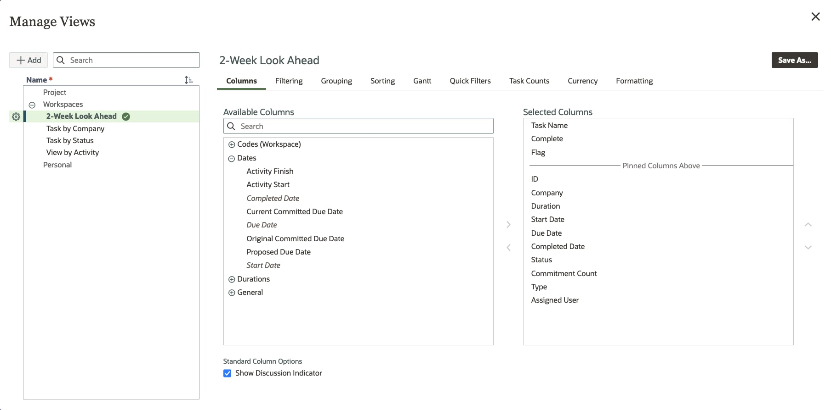Viewport: 831px width, 410px height.
Task: Open the Gantt tab
Action: pos(422,81)
